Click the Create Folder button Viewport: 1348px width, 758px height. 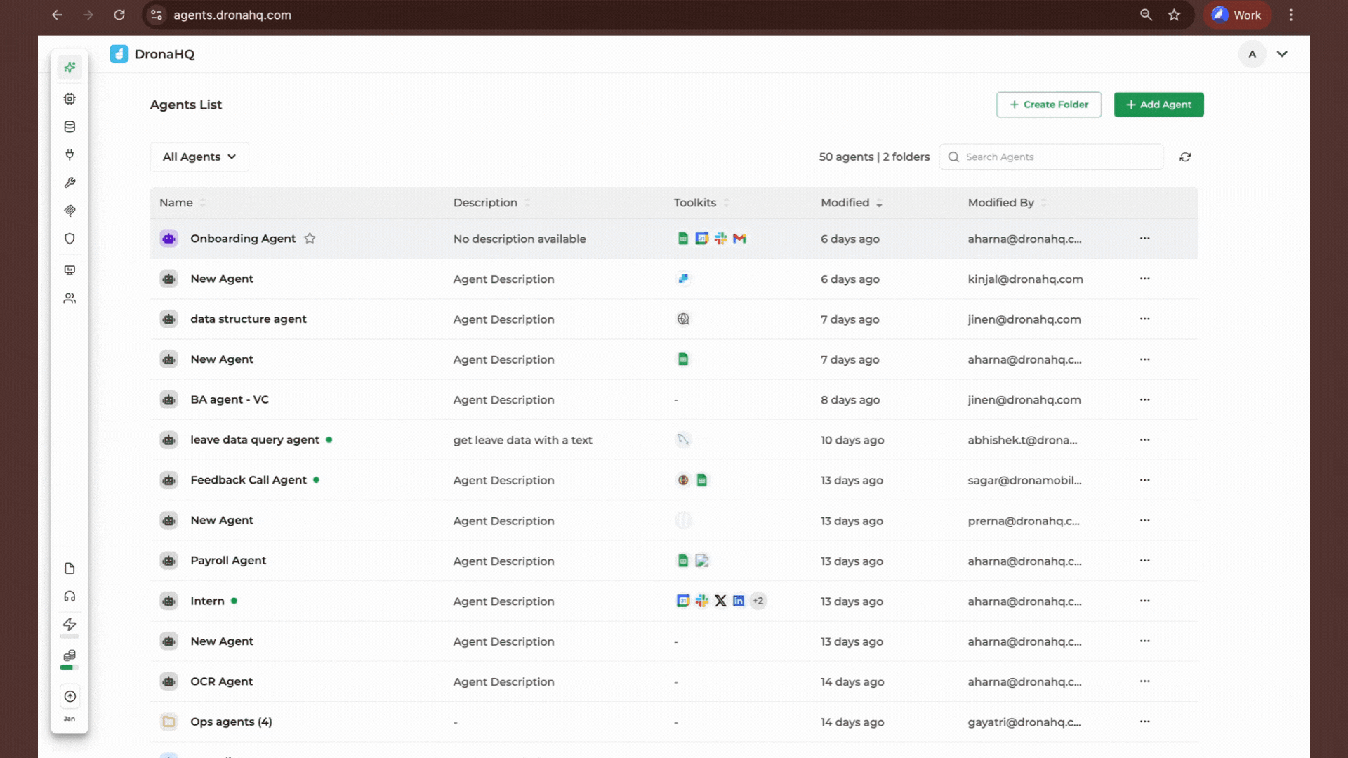[1049, 104]
